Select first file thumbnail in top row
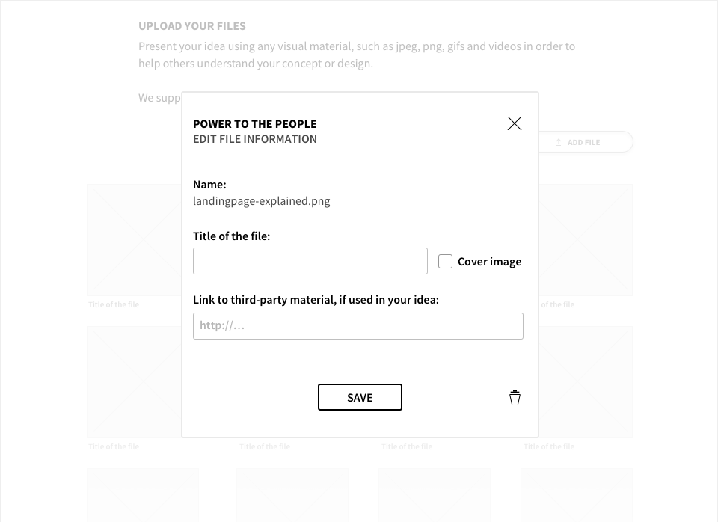The width and height of the screenshot is (718, 522). (x=134, y=240)
